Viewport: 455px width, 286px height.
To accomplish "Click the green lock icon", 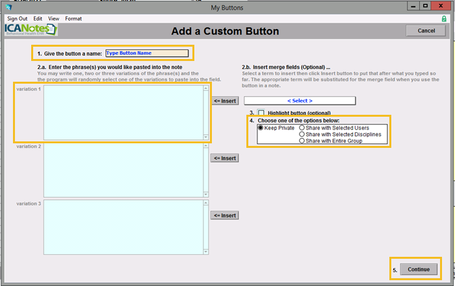I will tap(444, 19).
